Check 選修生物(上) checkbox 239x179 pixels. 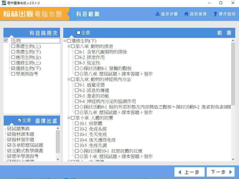pyautogui.click(x=13, y=63)
